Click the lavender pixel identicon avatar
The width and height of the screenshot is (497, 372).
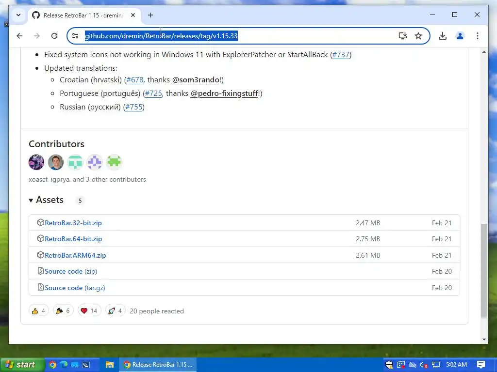[x=95, y=162]
